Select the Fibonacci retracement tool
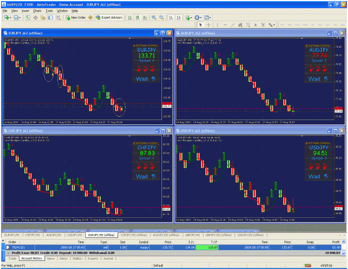 (248, 25)
